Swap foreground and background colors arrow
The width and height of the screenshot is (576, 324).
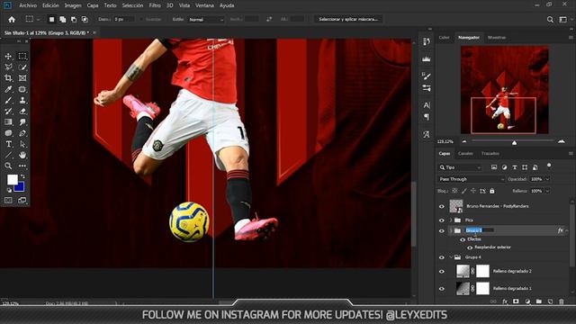(x=22, y=176)
